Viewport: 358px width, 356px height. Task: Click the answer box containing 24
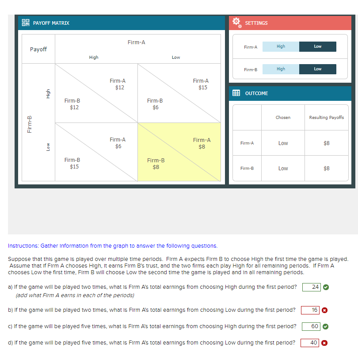(311, 287)
